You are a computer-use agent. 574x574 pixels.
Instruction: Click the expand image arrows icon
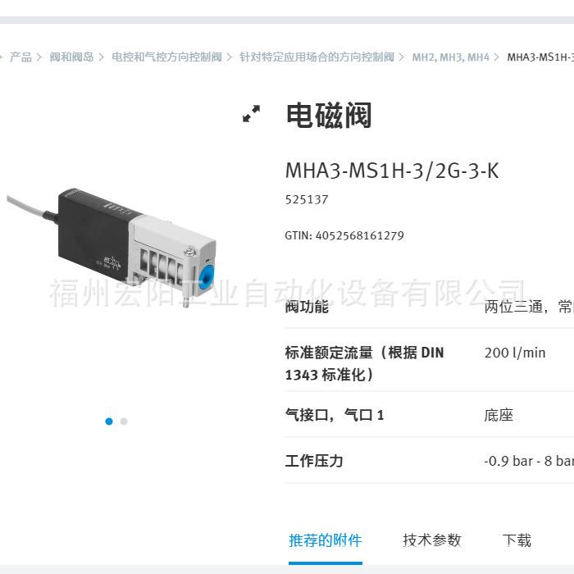[251, 114]
